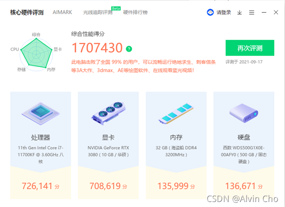Screen dimensions: 285x207
Task: Switch to the 硬件排行榜 tab
Action: 135,12
